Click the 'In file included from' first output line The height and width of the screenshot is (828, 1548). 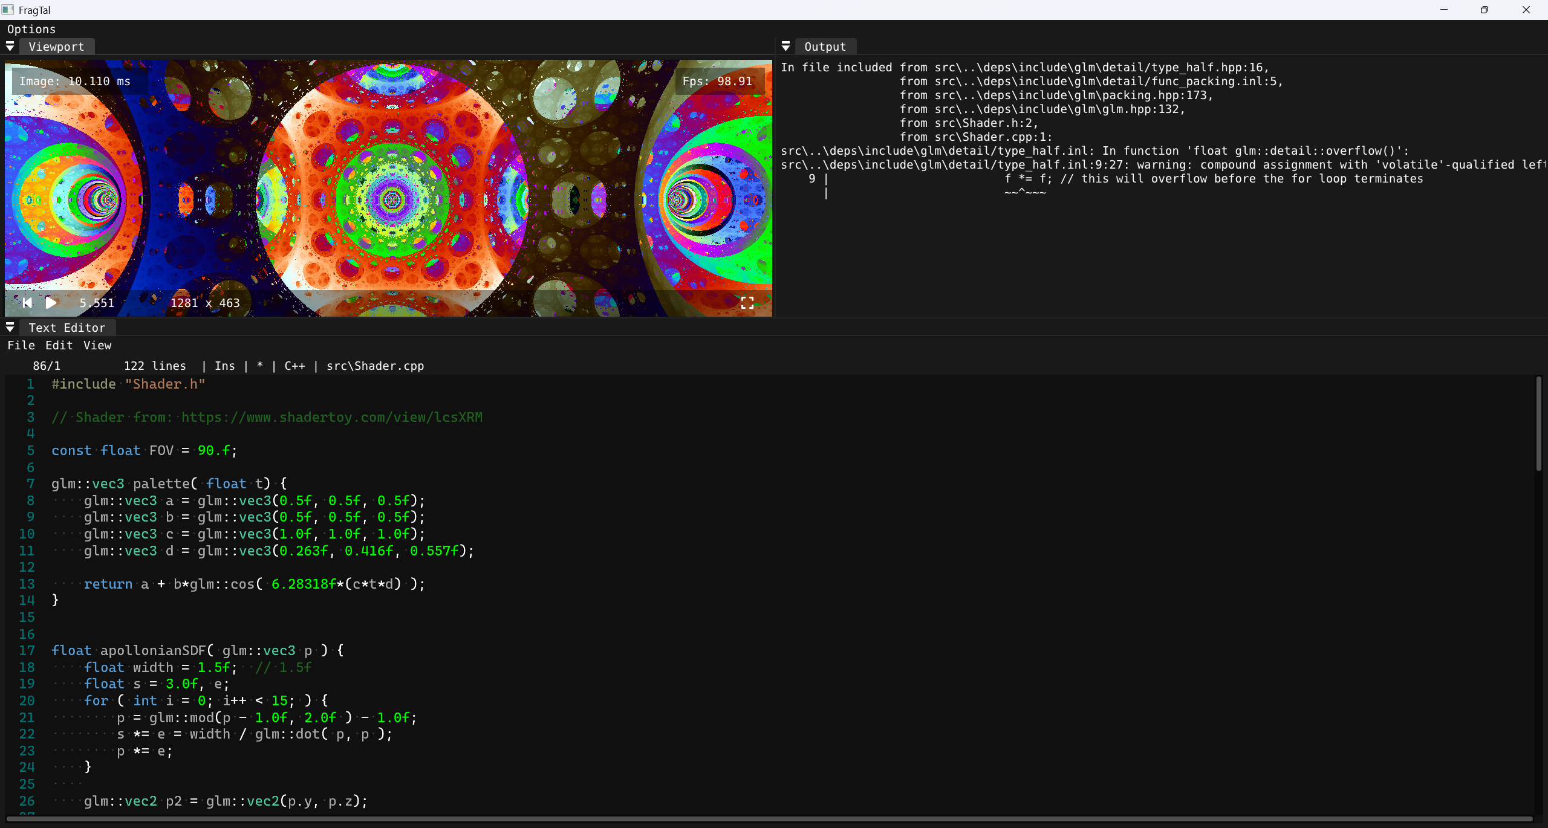[1025, 67]
